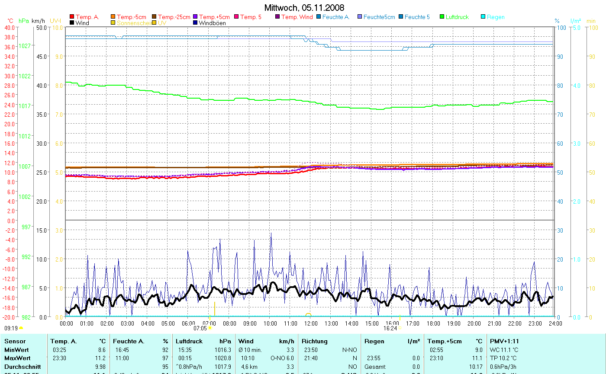Click the brown Temp.-25cm legend square
This screenshot has width=606, height=374.
pyautogui.click(x=155, y=17)
